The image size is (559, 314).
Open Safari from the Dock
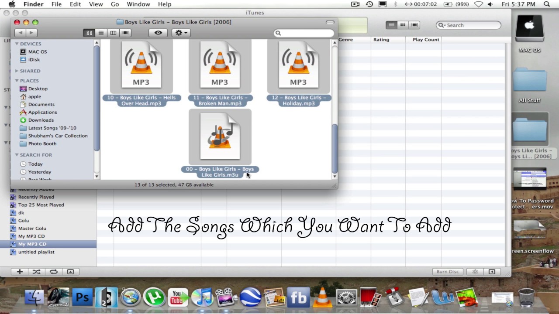coord(130,298)
